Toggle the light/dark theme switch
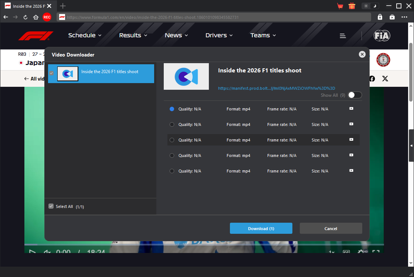The width and height of the screenshot is (414, 277). tap(370, 6)
